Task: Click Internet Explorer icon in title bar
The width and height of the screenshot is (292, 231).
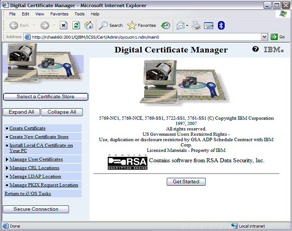Action: 5,5
